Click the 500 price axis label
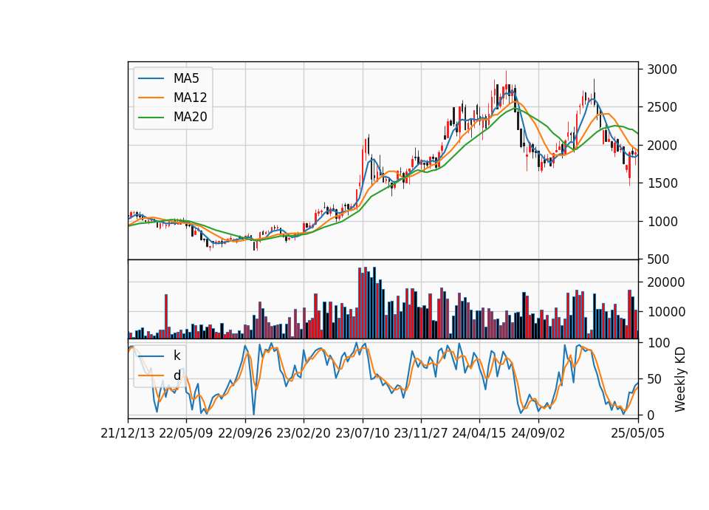Image resolution: width=709 pixels, height=510 pixels. pyautogui.click(x=658, y=259)
